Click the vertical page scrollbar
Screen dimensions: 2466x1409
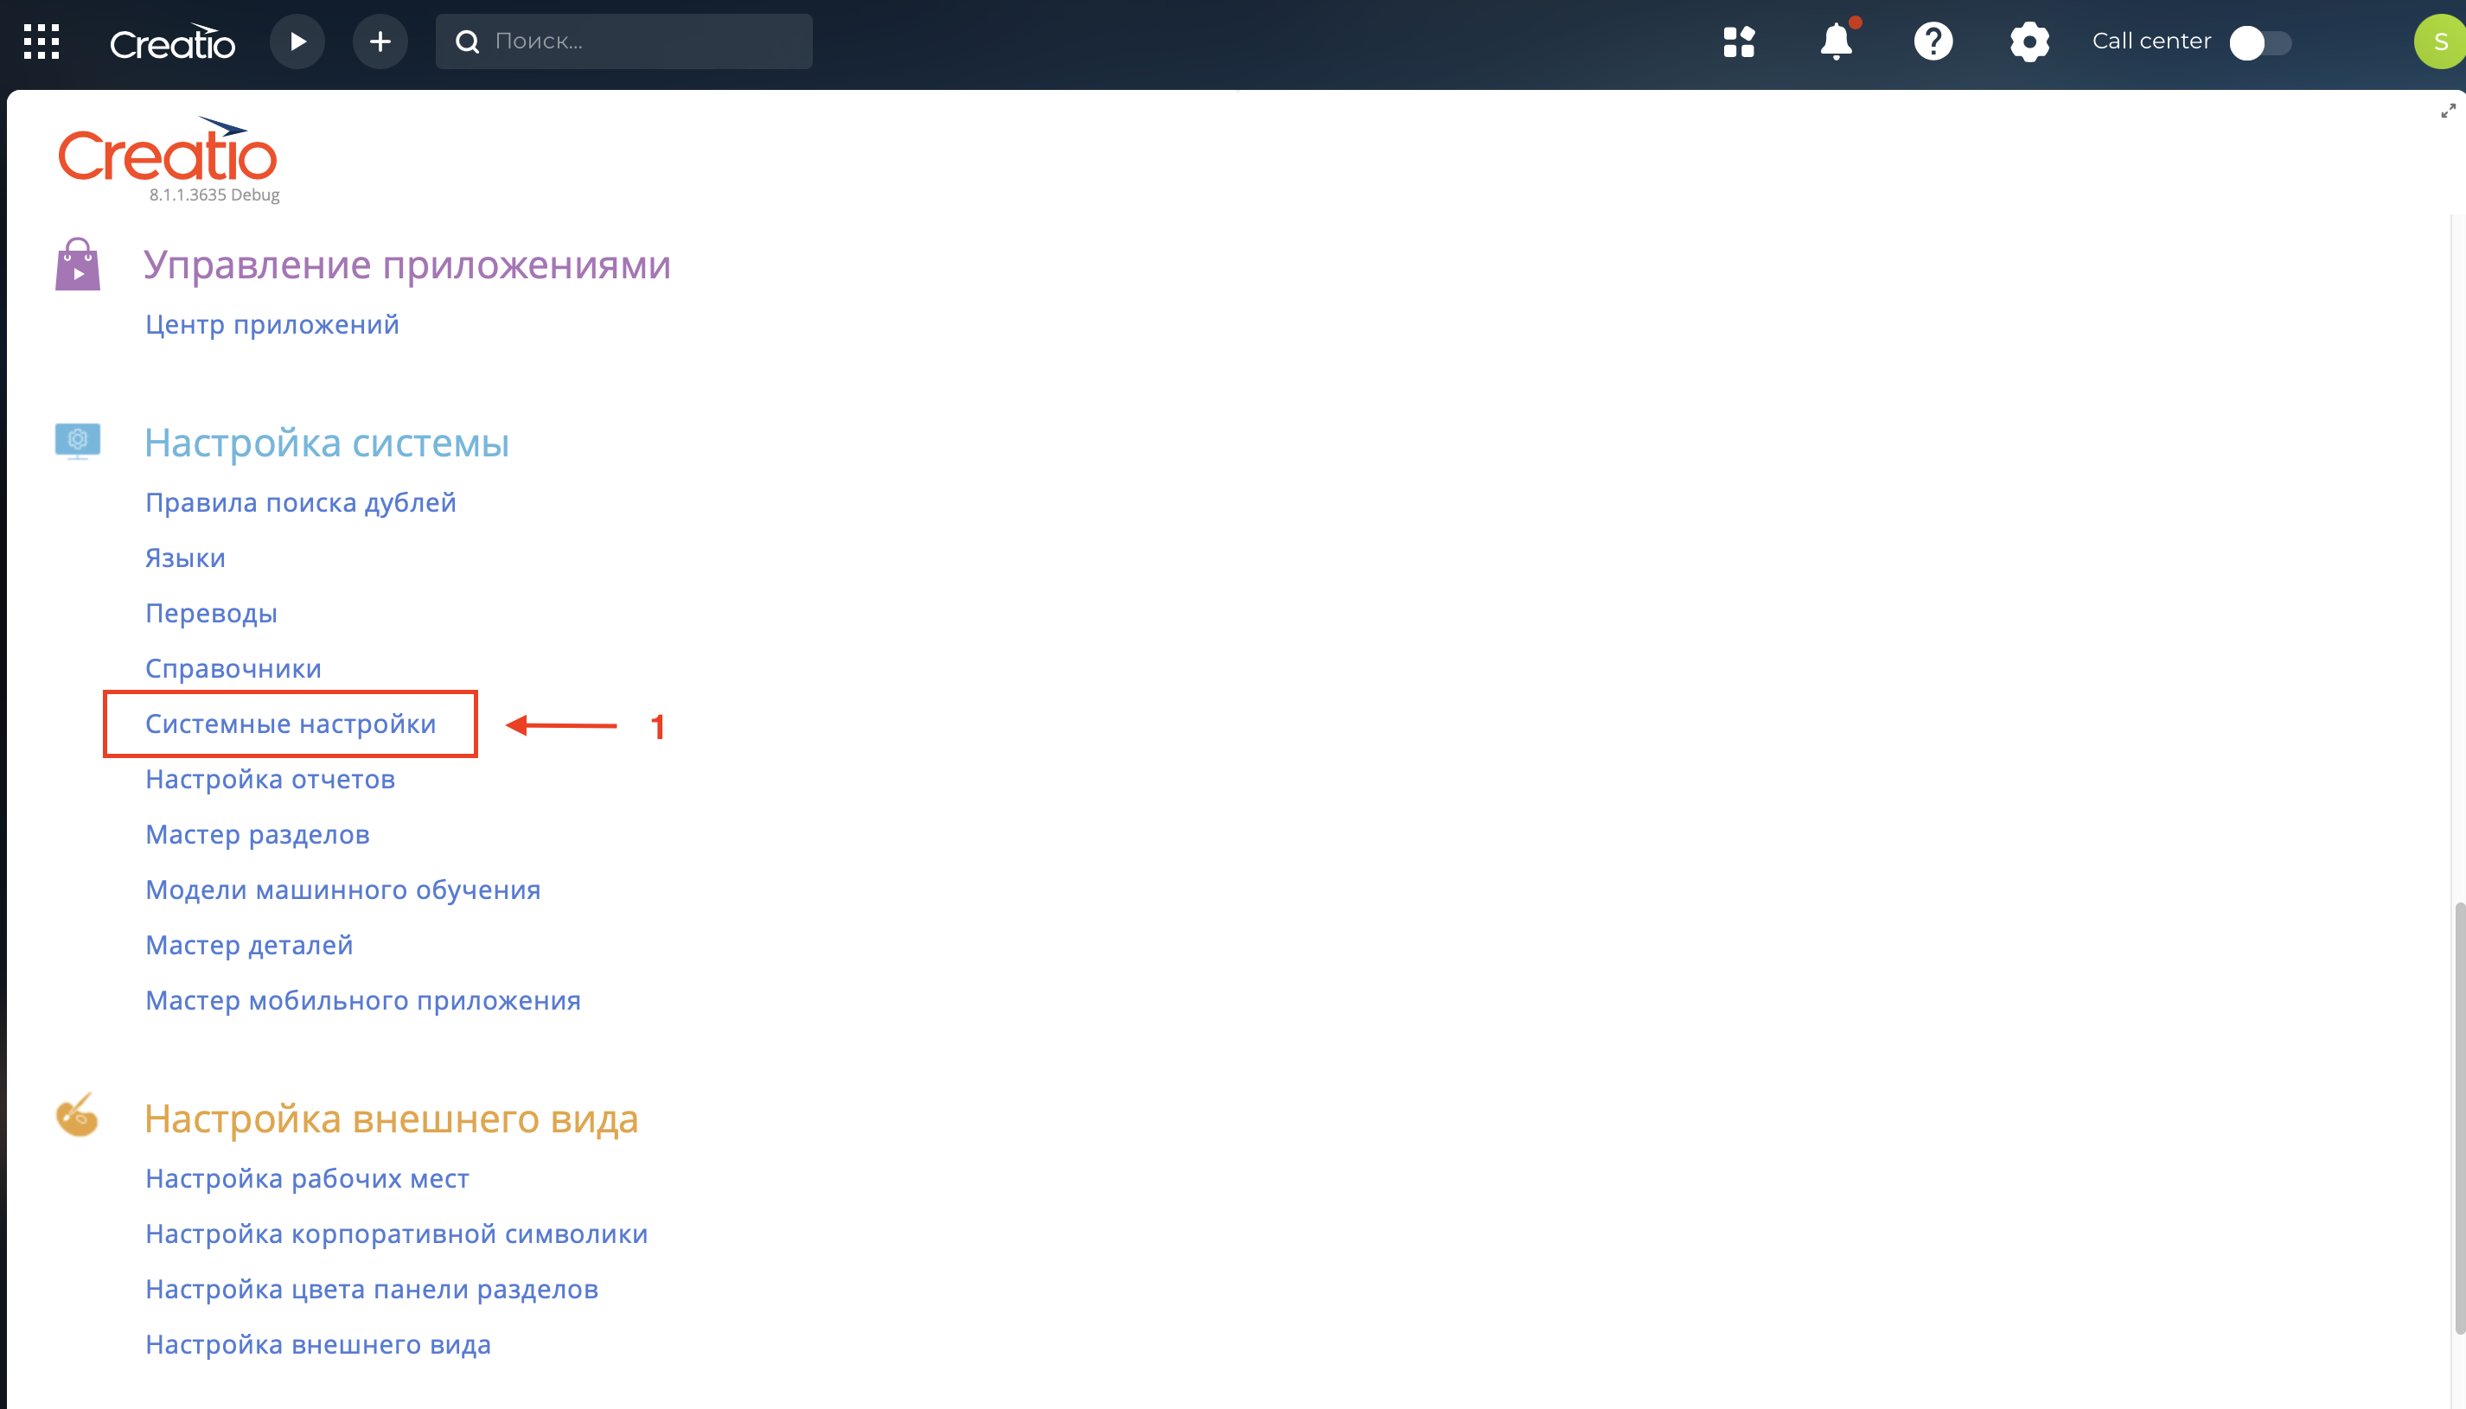pyautogui.click(x=2459, y=1118)
